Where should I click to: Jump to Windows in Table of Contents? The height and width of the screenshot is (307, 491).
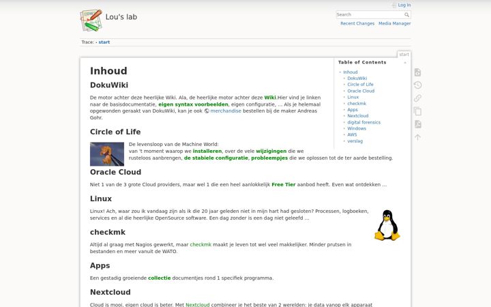coord(357,128)
